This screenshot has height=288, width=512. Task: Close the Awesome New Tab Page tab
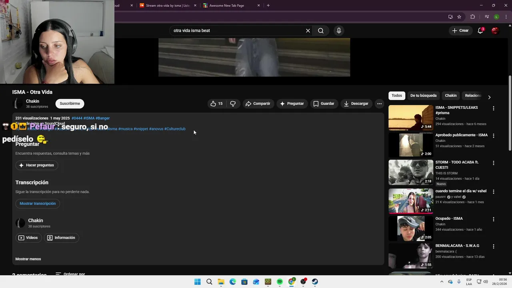pos(258,6)
